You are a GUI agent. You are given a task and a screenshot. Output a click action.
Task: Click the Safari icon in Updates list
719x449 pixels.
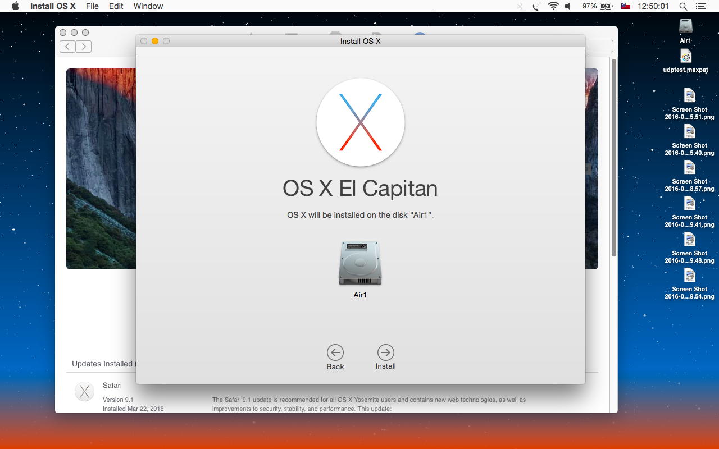[x=85, y=392]
